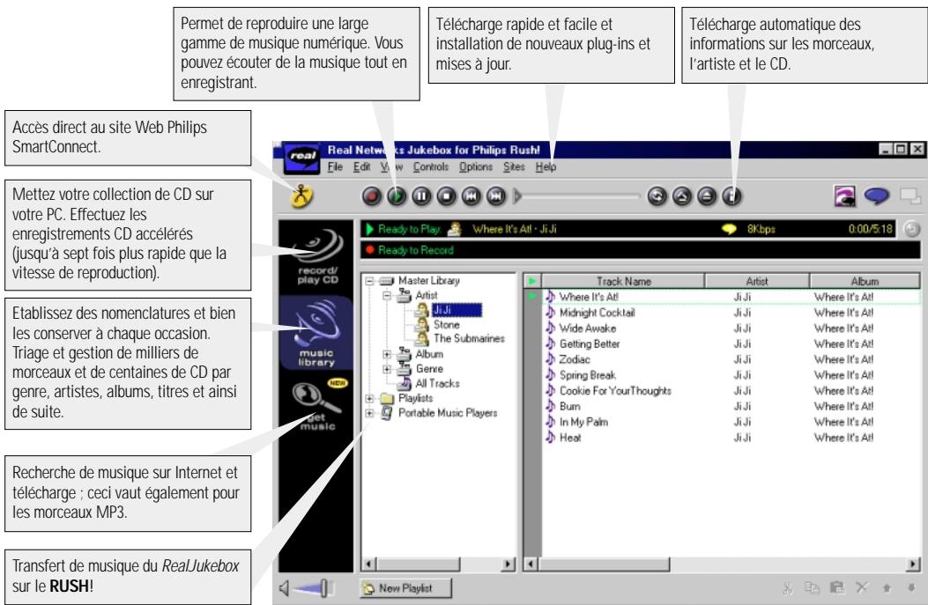928x605 pixels.
Task: Click the red Record button
Action: [372, 196]
